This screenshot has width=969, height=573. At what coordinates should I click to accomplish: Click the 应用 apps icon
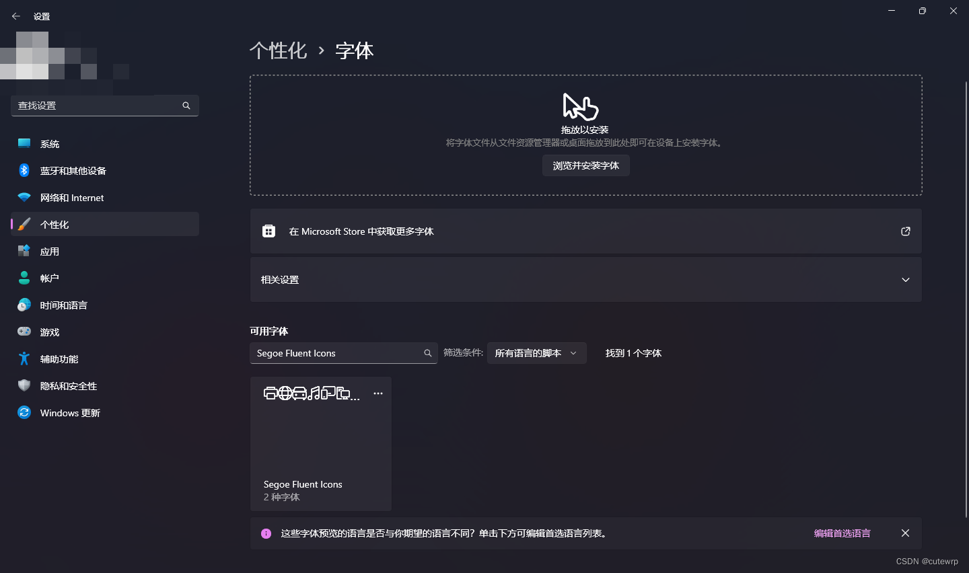[24, 251]
